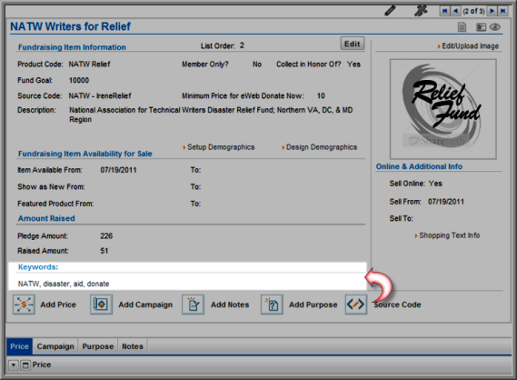517x380 pixels.
Task: Click the 'NATW Writers for Relief' title
Action: tap(71, 26)
